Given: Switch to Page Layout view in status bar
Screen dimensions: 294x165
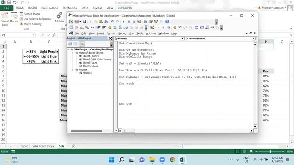Looking at the screenshot, I should pyautogui.click(x=244, y=151).
